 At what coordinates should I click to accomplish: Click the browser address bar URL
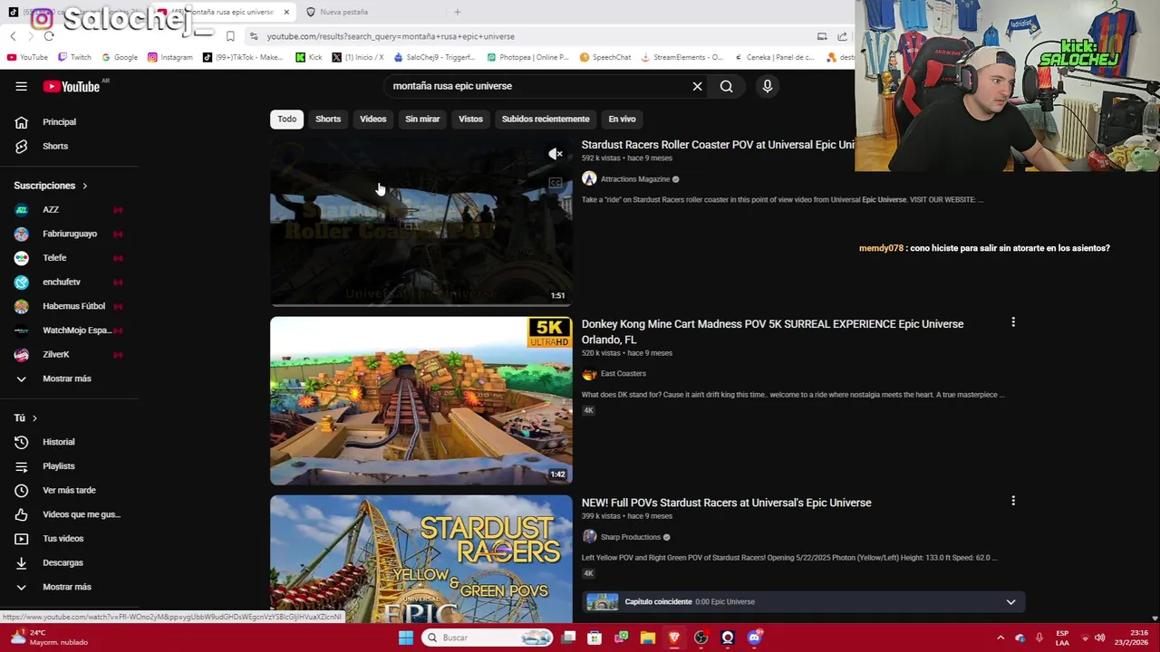[x=391, y=36]
